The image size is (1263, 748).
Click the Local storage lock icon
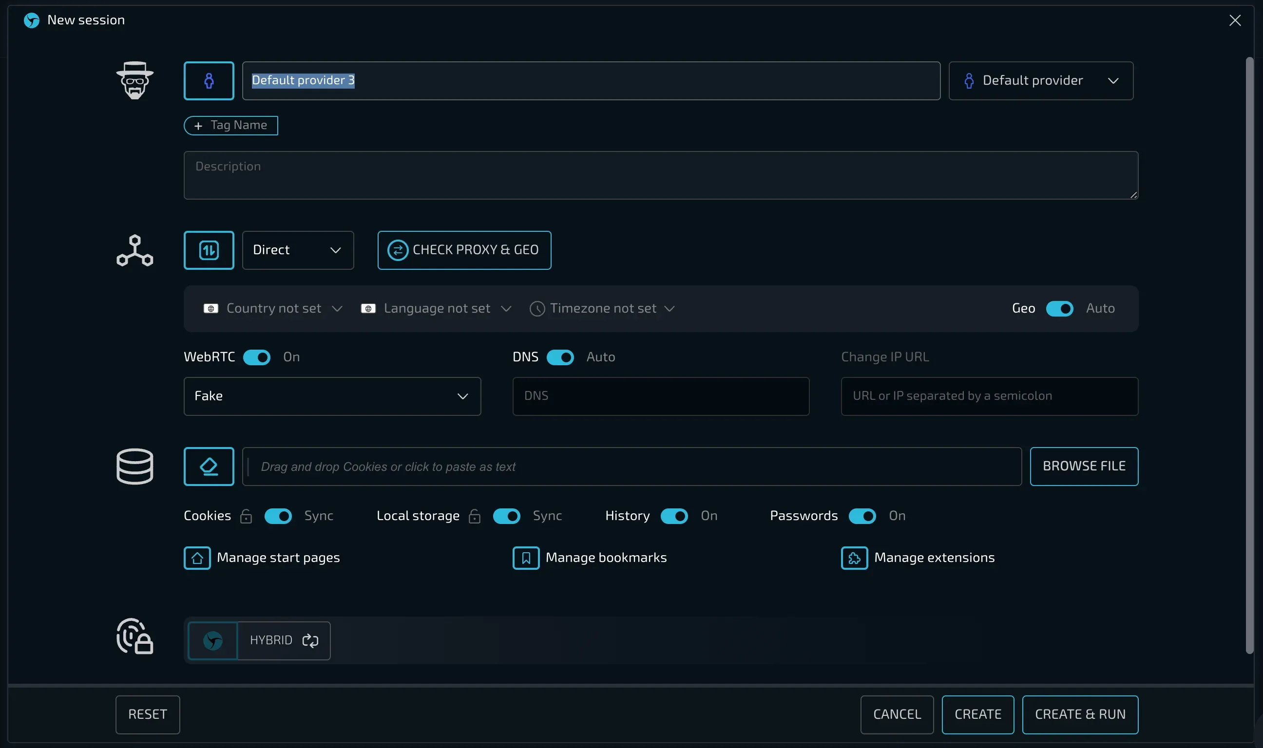(x=475, y=516)
